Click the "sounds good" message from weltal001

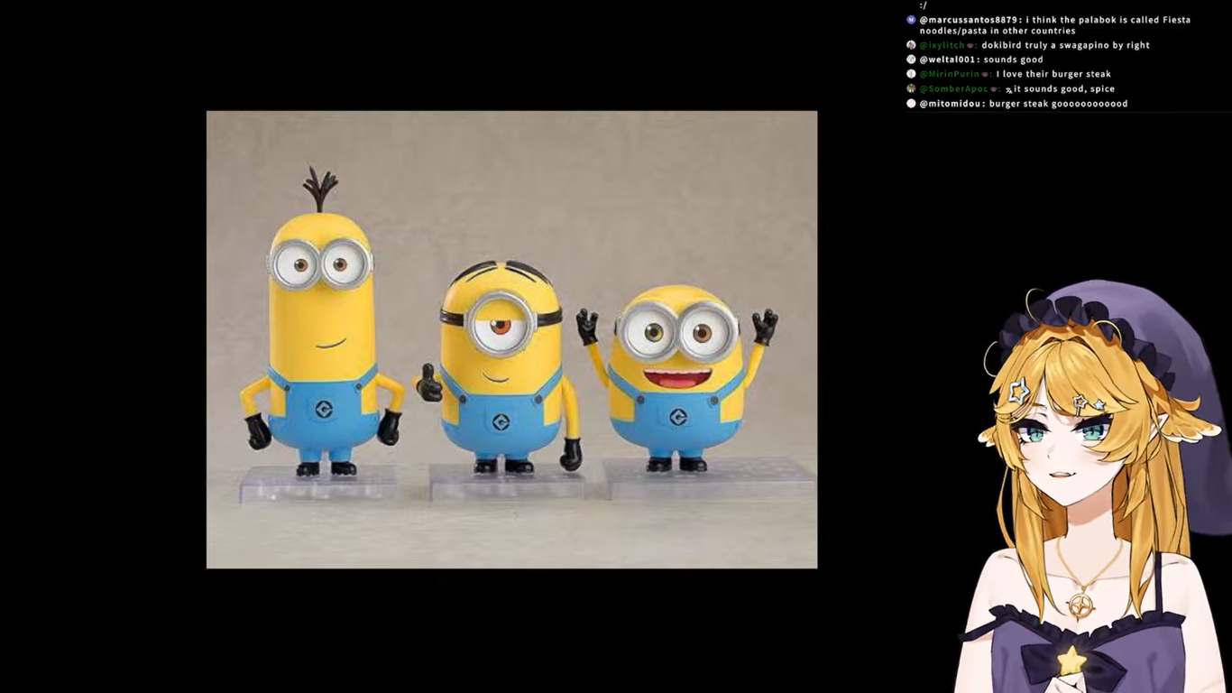pyautogui.click(x=1013, y=60)
